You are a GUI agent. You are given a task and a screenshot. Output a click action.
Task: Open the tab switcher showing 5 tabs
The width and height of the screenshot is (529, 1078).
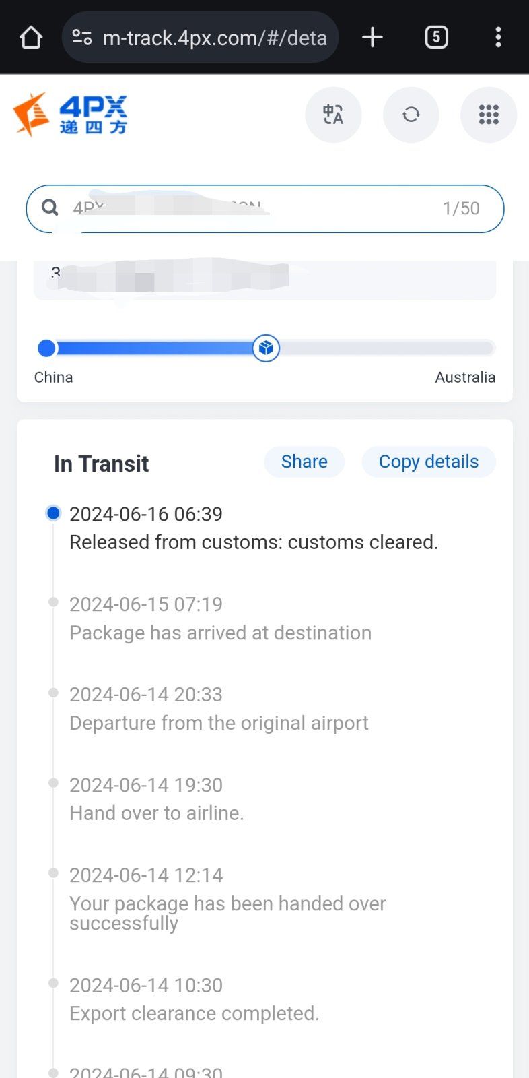pos(436,37)
